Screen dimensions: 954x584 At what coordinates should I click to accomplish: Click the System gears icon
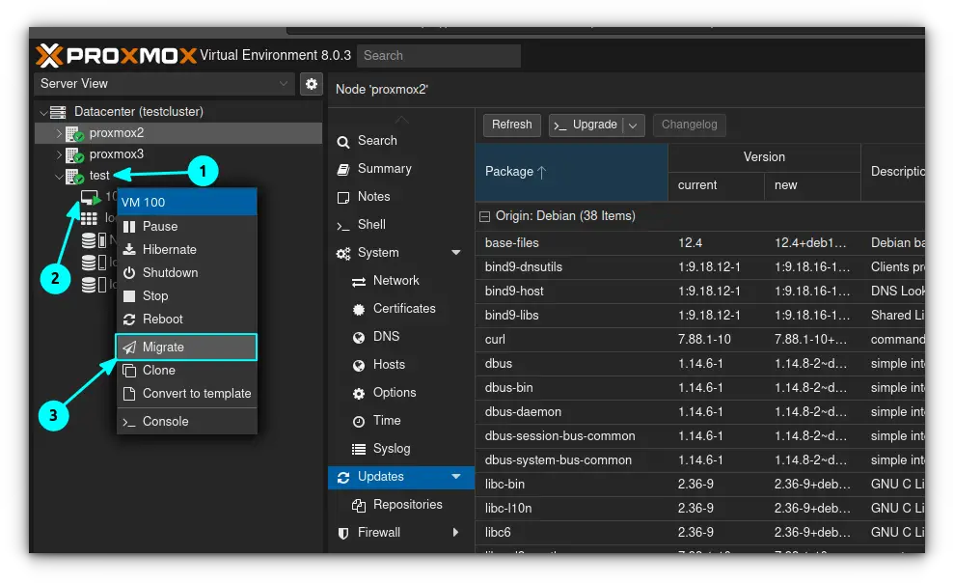pyautogui.click(x=343, y=253)
